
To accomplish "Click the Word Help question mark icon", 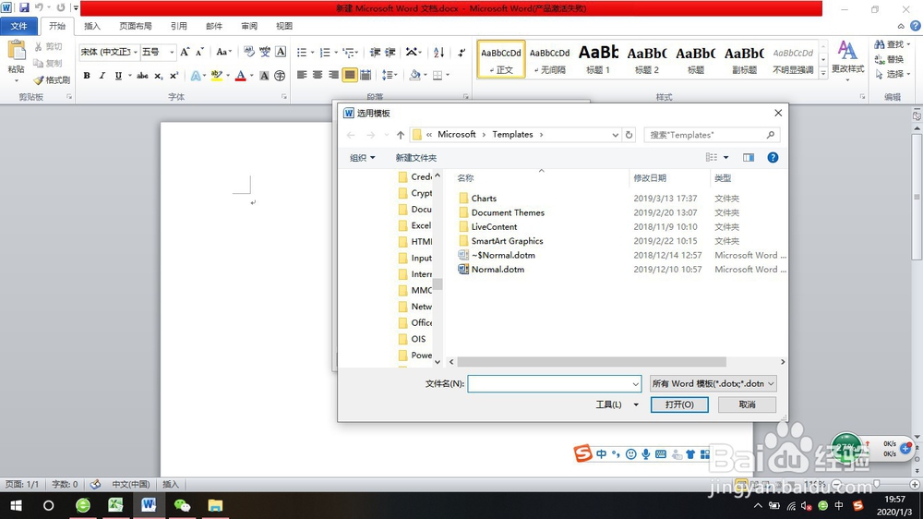I will tap(916, 26).
